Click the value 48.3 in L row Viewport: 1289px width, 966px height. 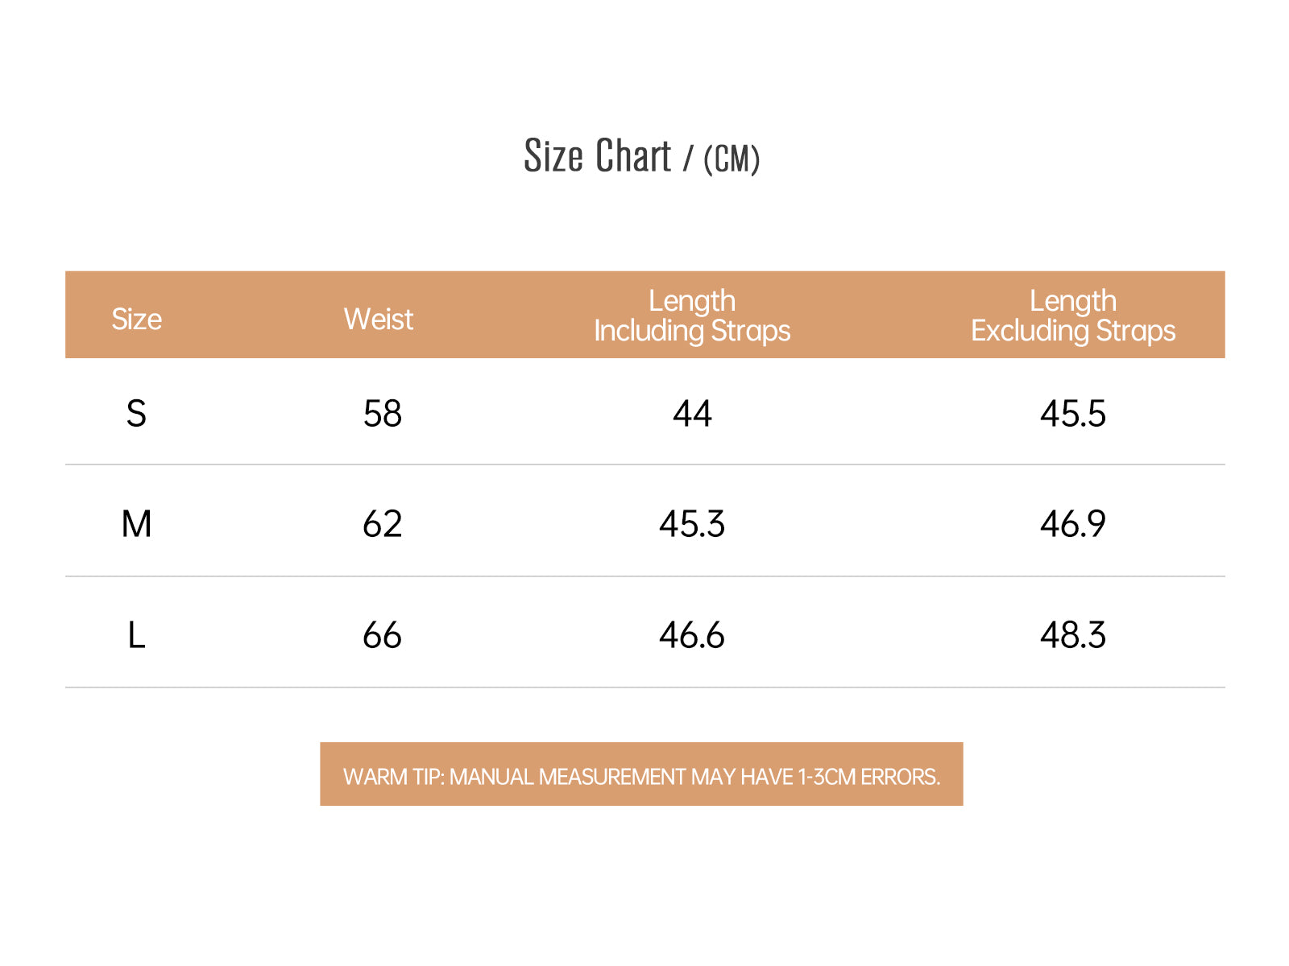click(x=1073, y=635)
